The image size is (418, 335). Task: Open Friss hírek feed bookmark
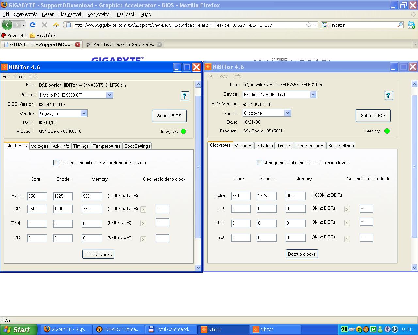tap(43, 35)
